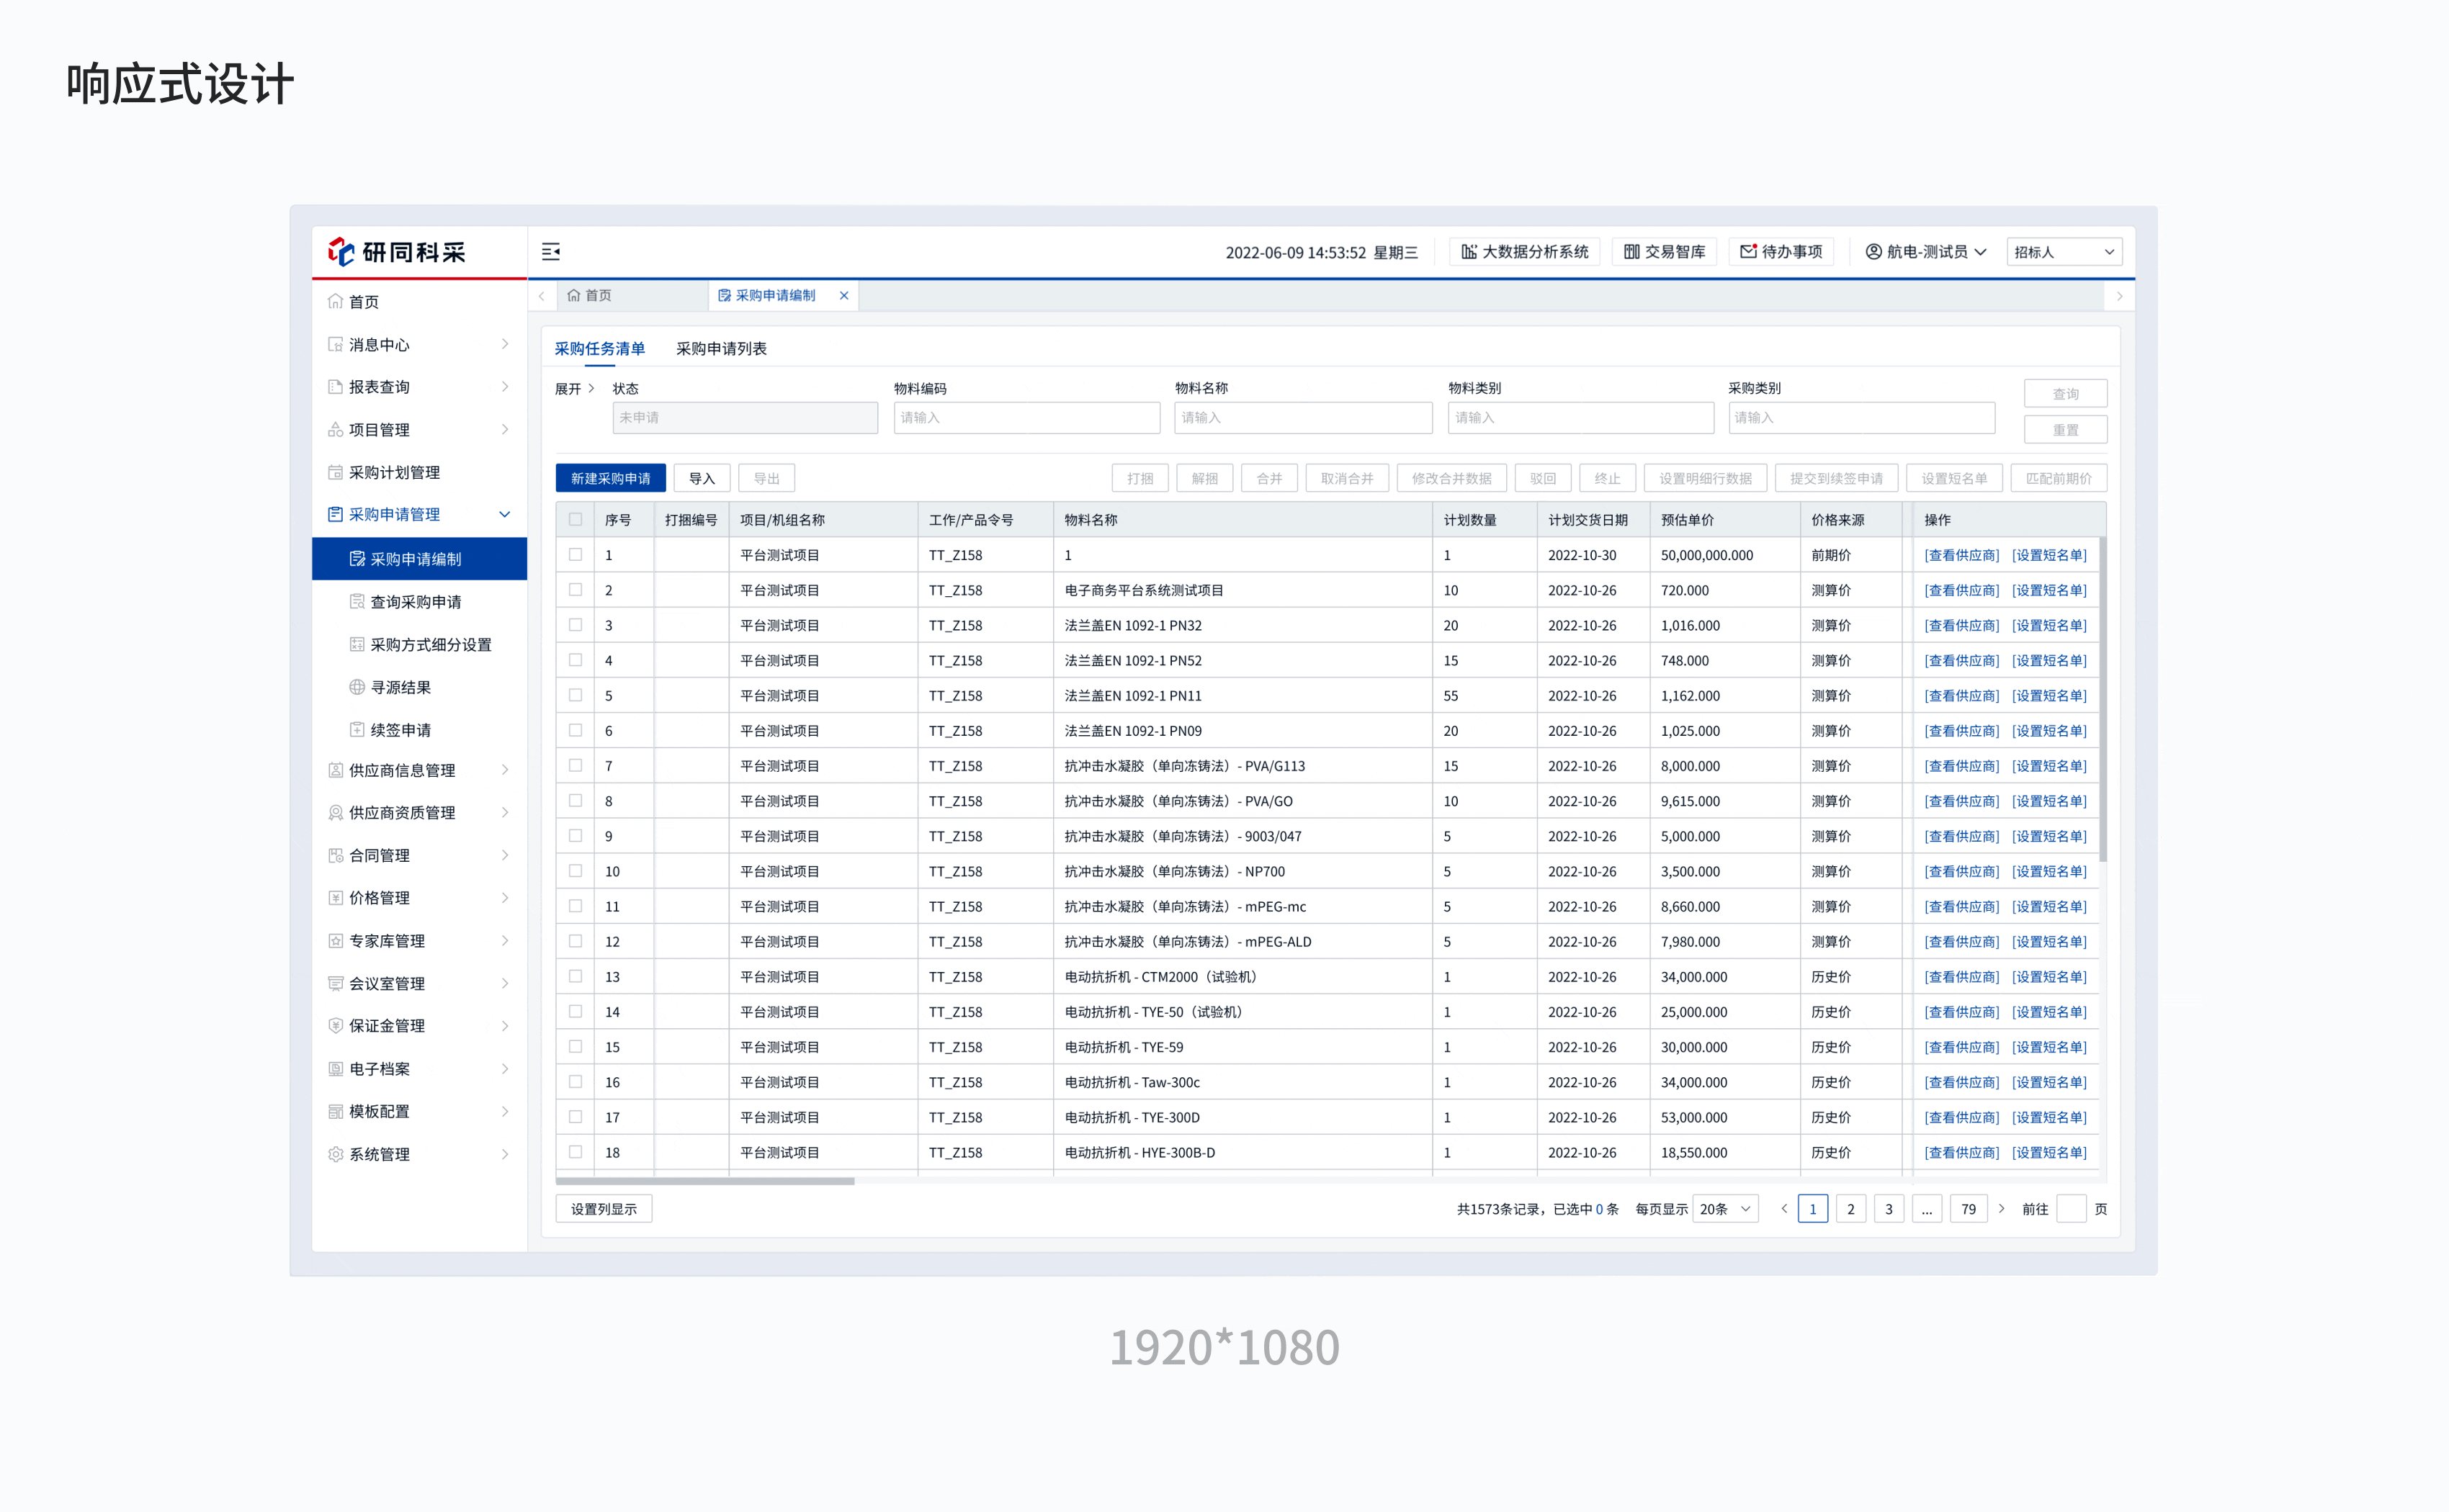The height and width of the screenshot is (1512, 2449).
Task: Click the 寻源结果 globe icon
Action: pos(356,687)
